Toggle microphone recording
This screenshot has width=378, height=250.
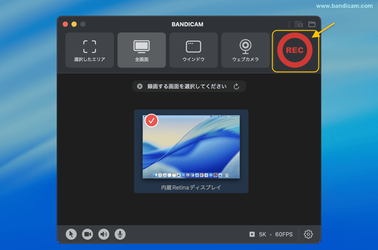[120, 234]
